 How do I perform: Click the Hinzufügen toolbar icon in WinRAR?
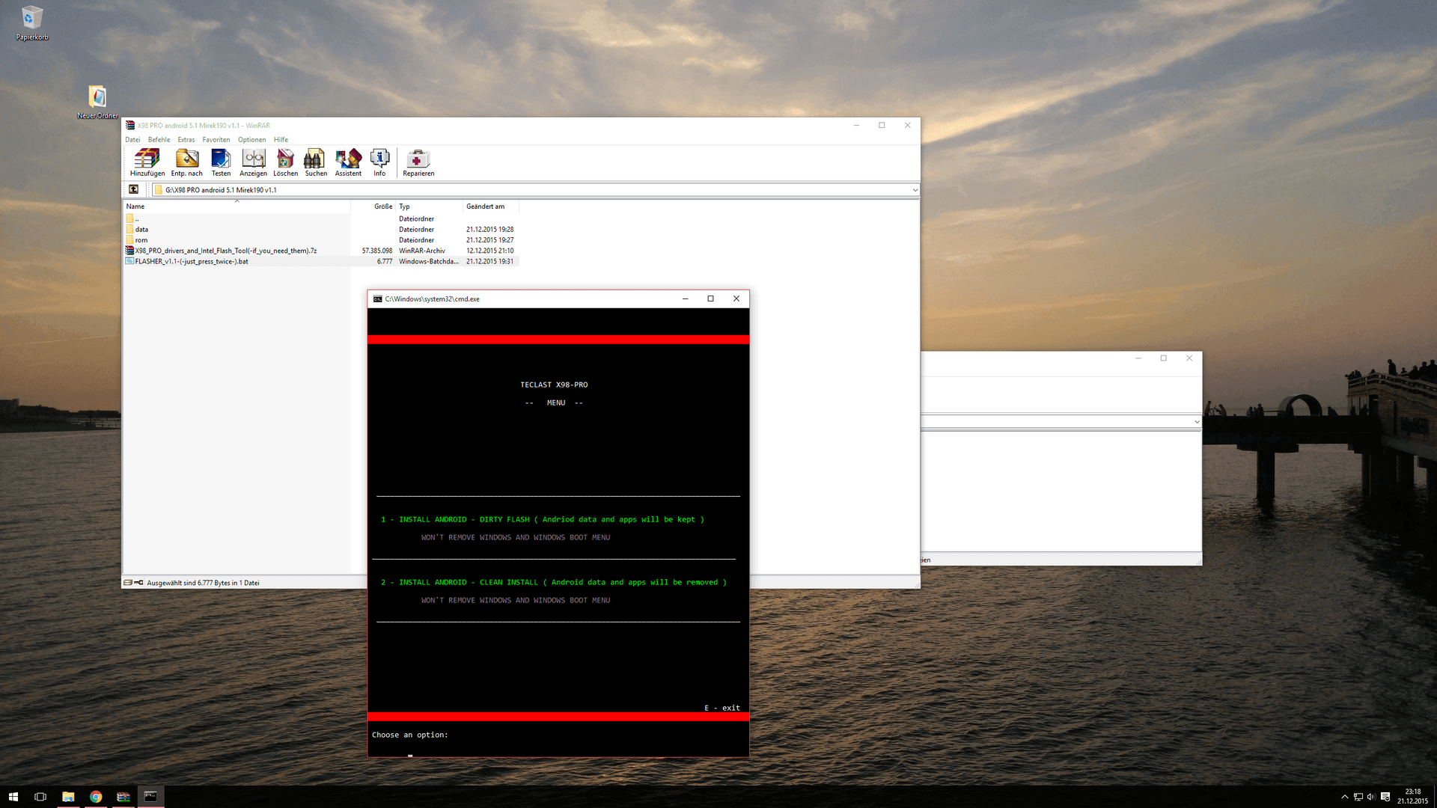tap(147, 162)
